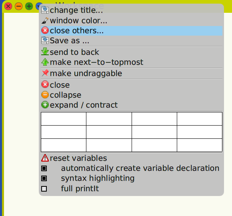Click the window color paintbrush icon
Screen dimensions: 232x216
(x=45, y=20)
